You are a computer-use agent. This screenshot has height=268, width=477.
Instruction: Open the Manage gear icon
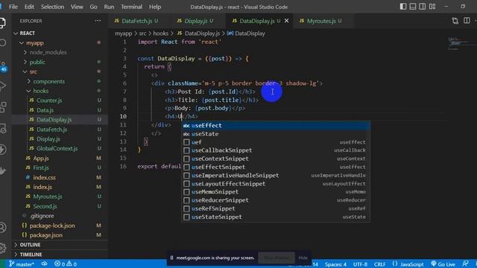(x=3, y=248)
